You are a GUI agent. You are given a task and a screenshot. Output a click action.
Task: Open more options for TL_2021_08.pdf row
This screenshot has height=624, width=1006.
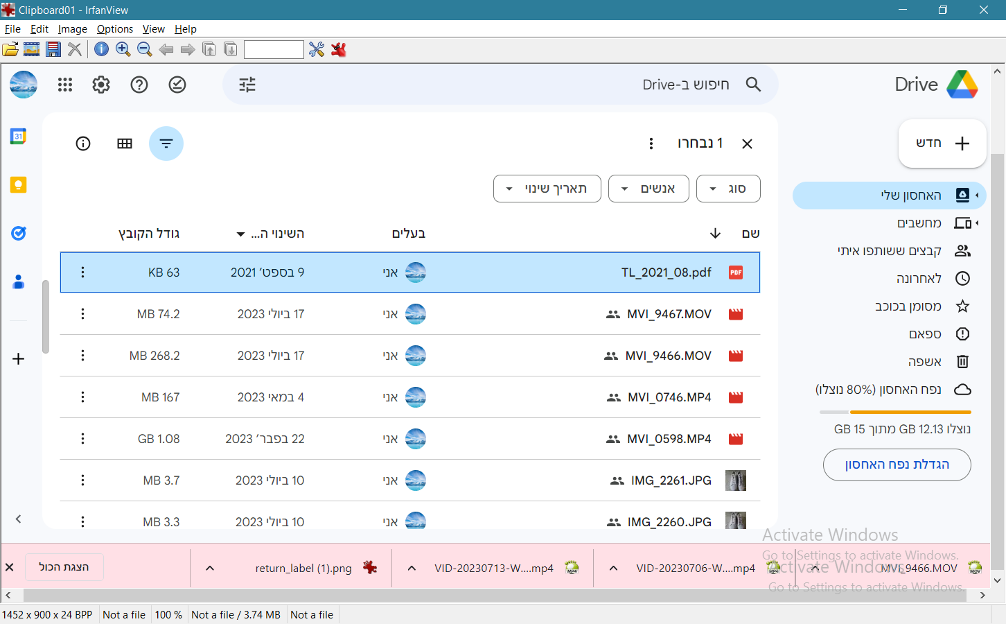coord(82,272)
